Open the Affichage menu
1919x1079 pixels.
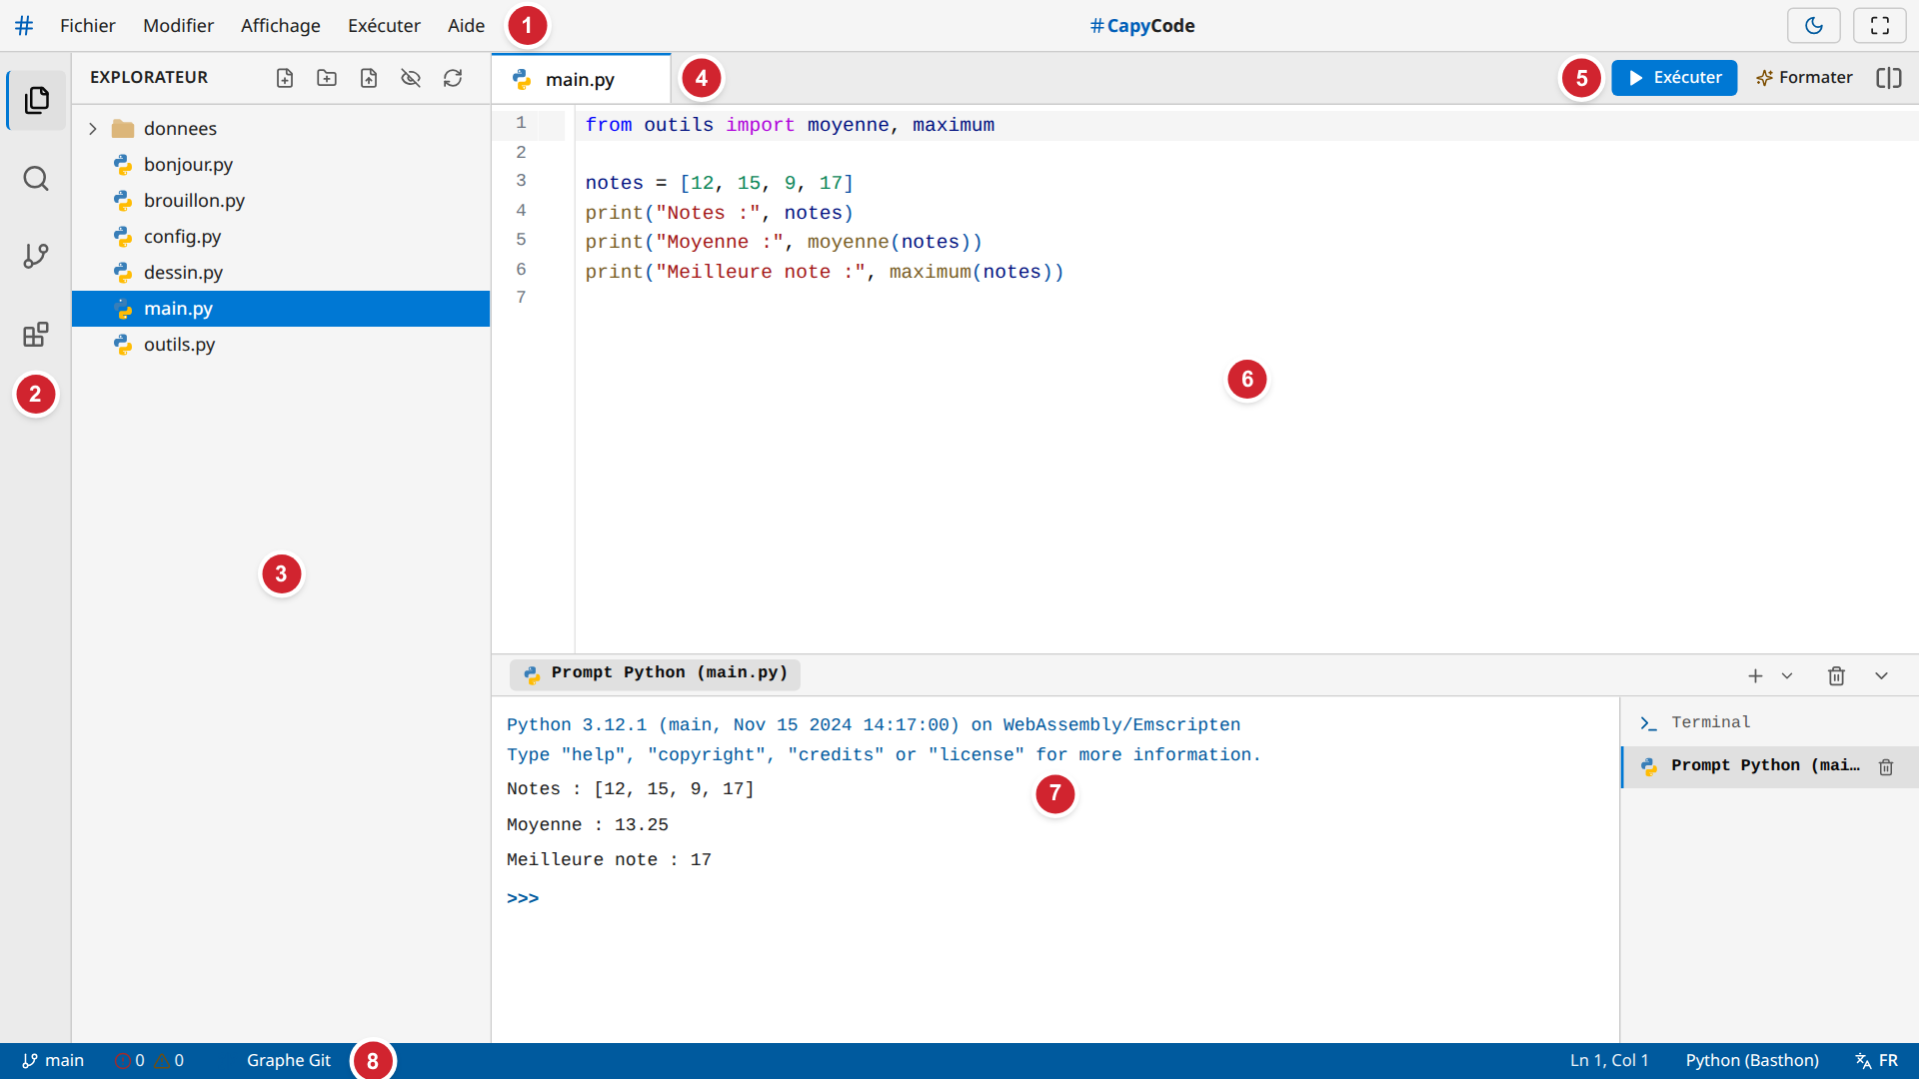pyautogui.click(x=281, y=26)
